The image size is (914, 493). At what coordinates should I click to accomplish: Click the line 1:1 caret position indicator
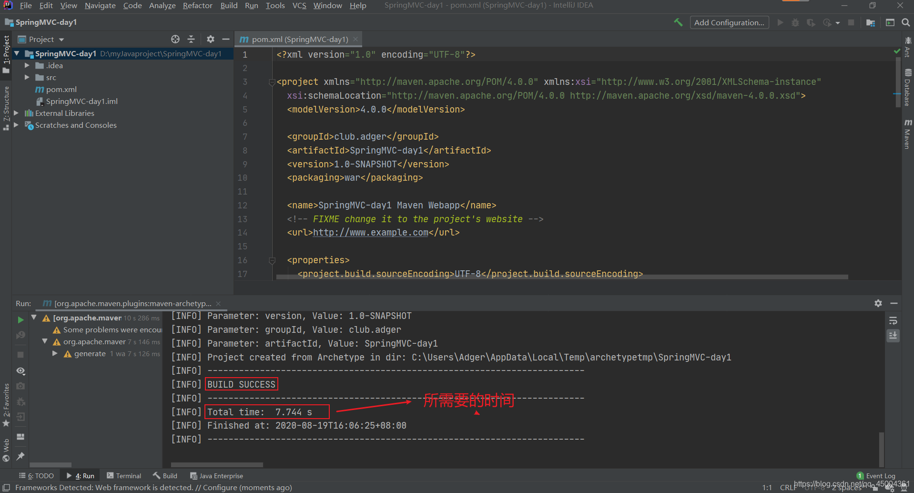[767, 487]
